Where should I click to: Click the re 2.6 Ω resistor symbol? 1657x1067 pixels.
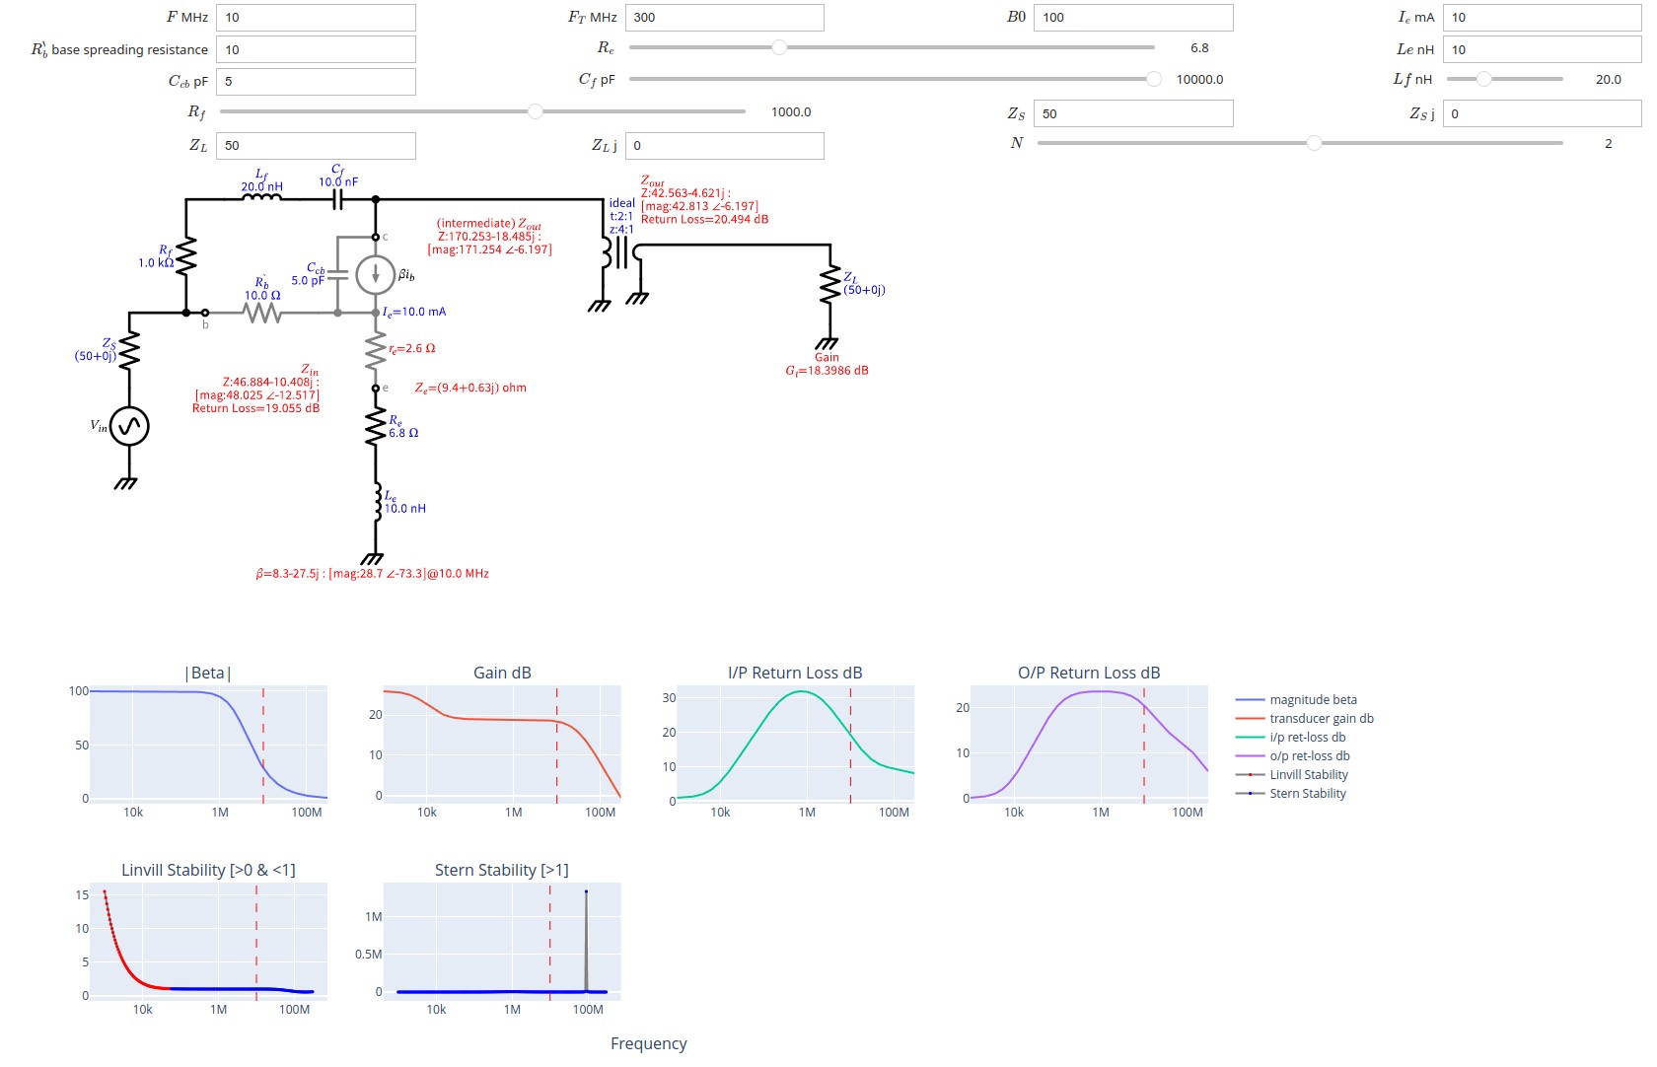click(376, 350)
